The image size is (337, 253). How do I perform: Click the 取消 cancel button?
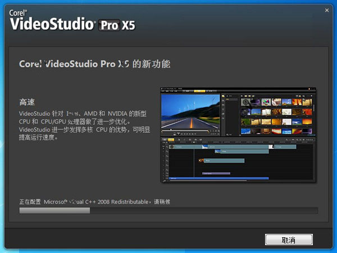click(289, 240)
